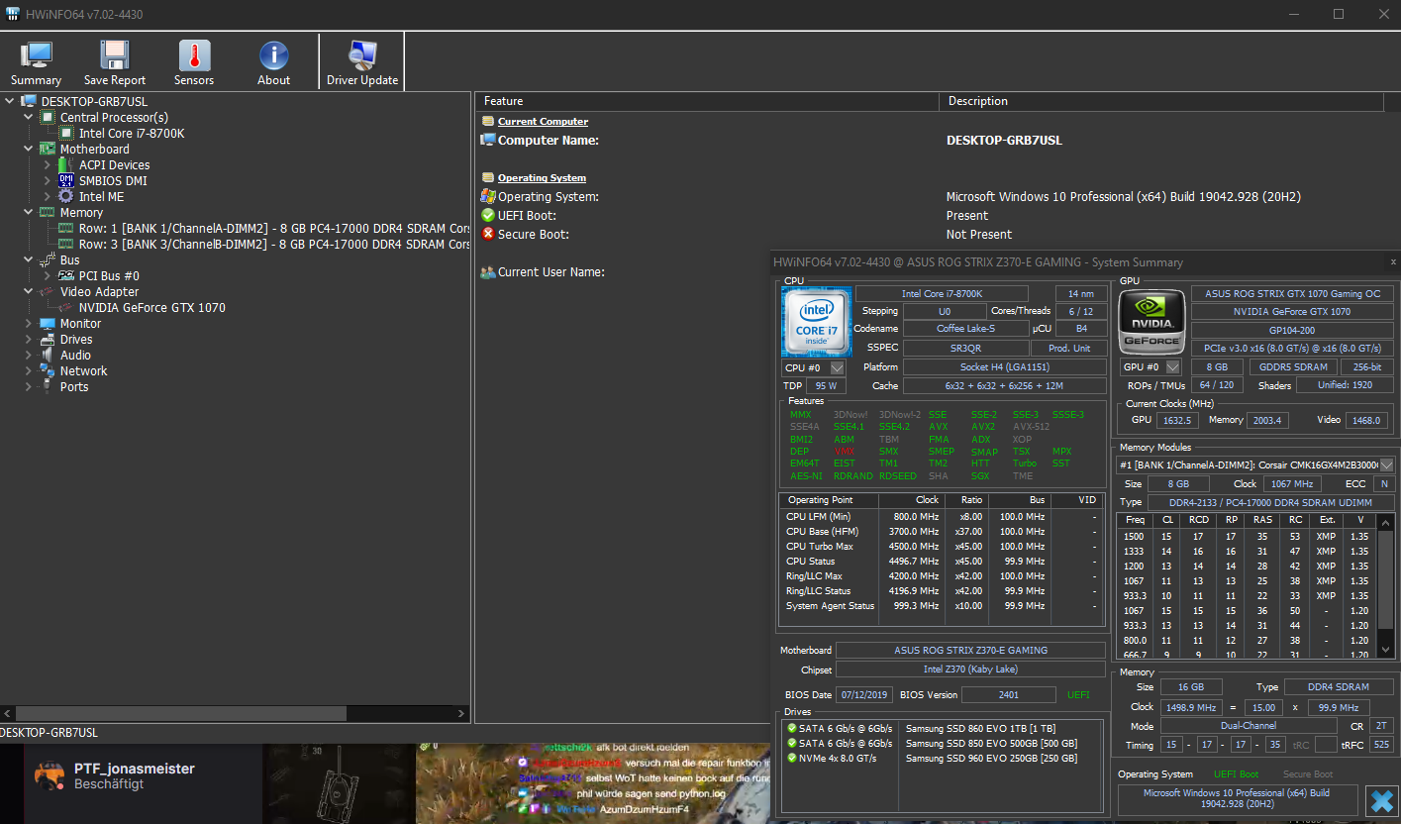This screenshot has width=1401, height=824.
Task: Expand the Intel ME node
Action: (x=47, y=197)
